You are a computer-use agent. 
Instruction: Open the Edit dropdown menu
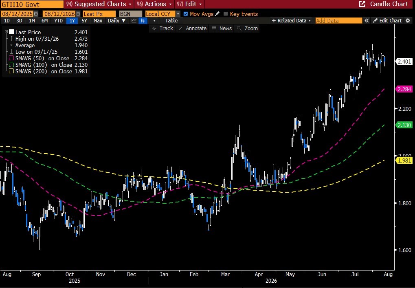189,4
